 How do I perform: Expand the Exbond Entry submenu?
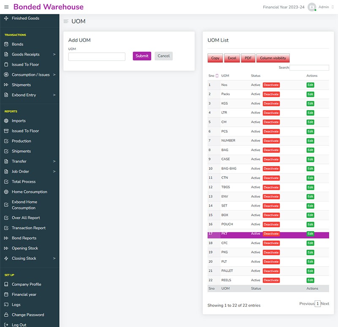click(54, 95)
